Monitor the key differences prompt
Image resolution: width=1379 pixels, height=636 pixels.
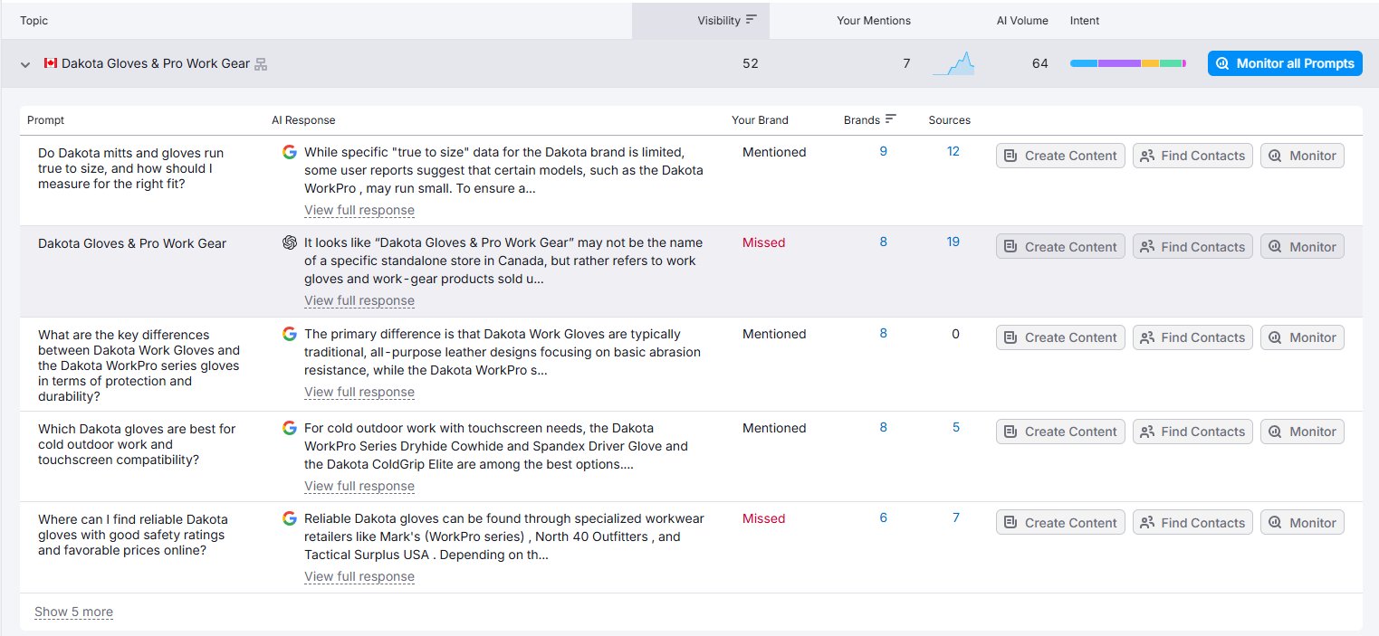pyautogui.click(x=1302, y=337)
